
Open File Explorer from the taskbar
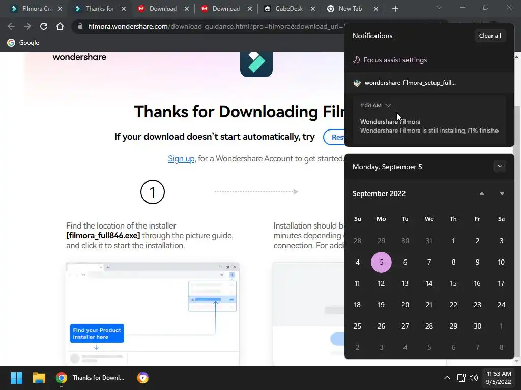tap(39, 378)
